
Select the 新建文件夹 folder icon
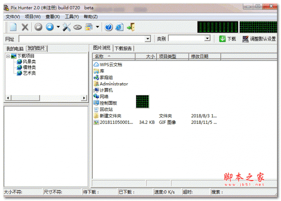click(96, 116)
